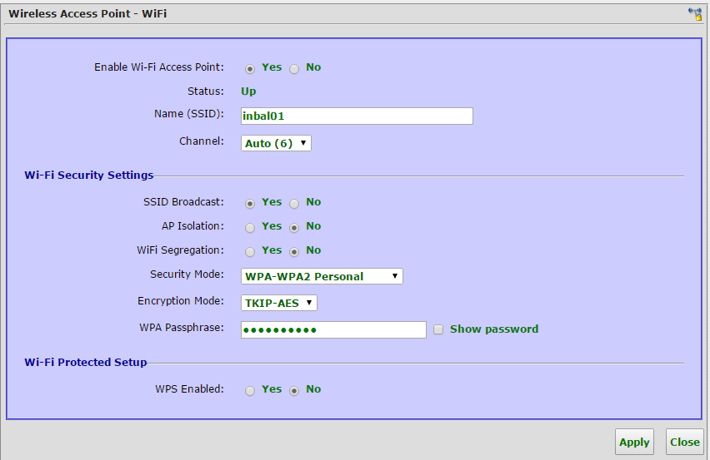Turn on WiFi Segregation with Yes
This screenshot has height=460, width=710.
[250, 252]
